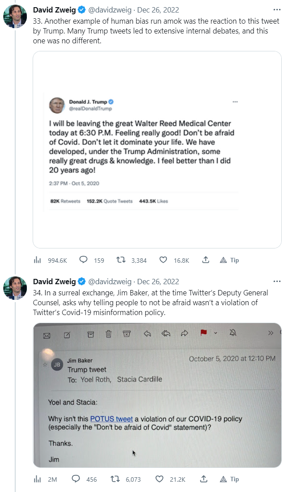Screen dimensions: 284x492
Task: Open the embedded Trump tweet screenshot
Action: [157, 150]
